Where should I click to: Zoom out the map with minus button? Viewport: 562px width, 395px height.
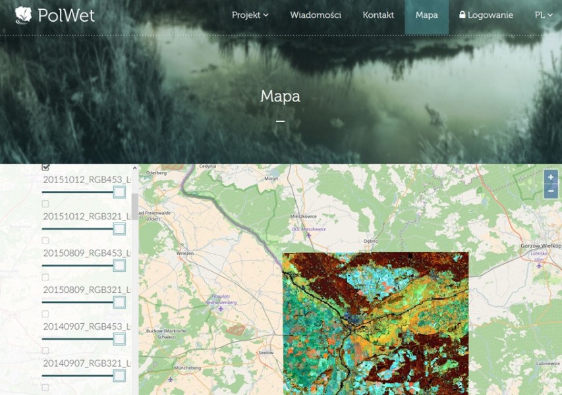(x=551, y=191)
